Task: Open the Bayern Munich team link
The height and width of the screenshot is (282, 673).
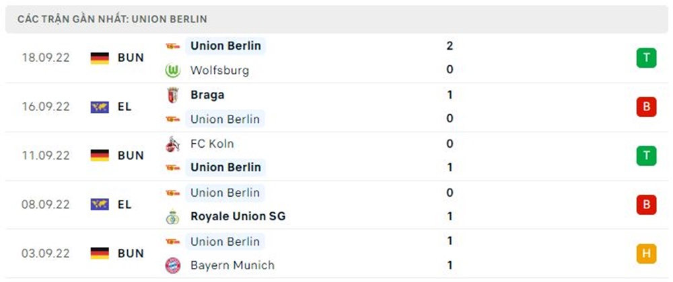Action: pyautogui.click(x=232, y=265)
